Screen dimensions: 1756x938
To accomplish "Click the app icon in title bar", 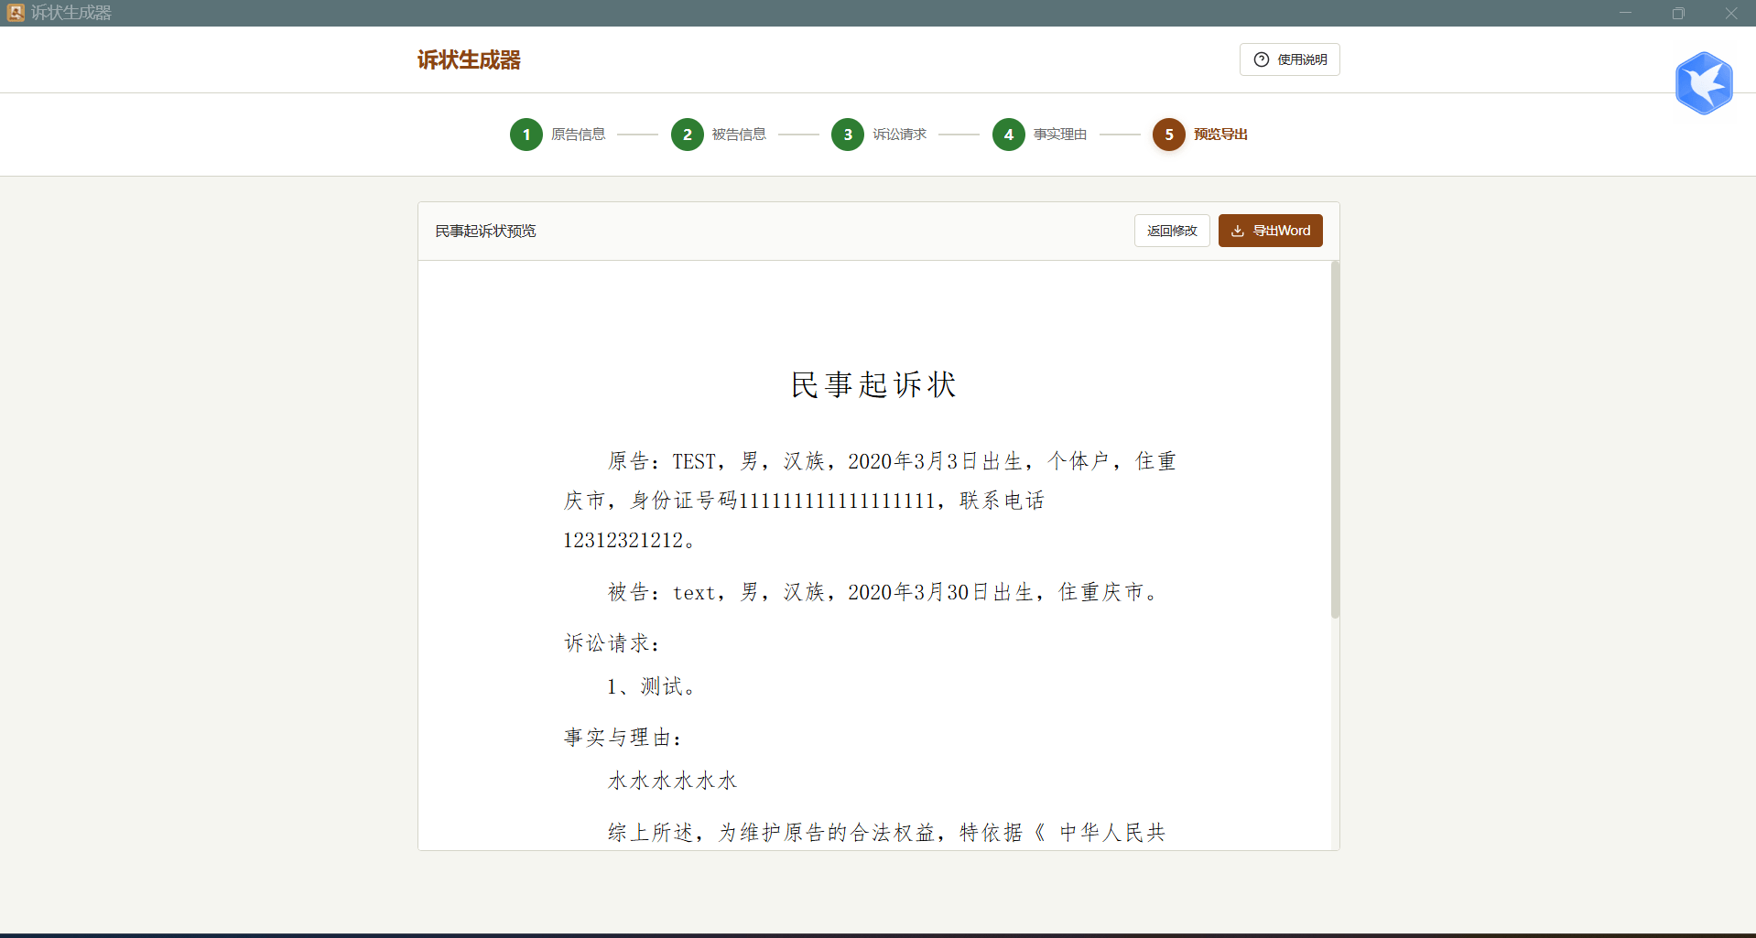I will tap(16, 13).
